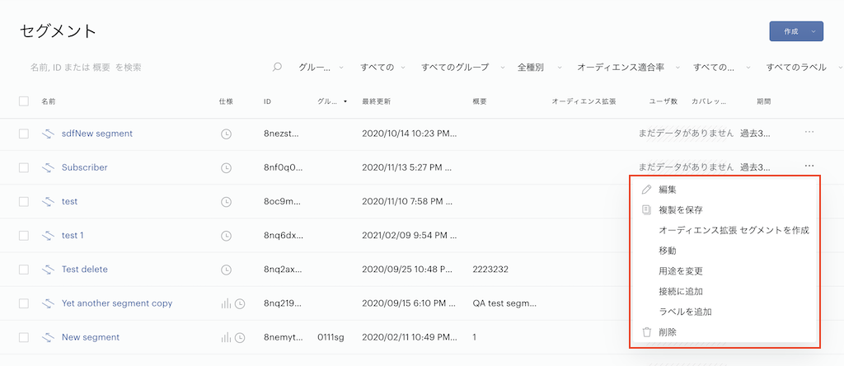Click bar chart icon in Yet another segment copy row
Screen dimensions: 844x366
coord(226,303)
